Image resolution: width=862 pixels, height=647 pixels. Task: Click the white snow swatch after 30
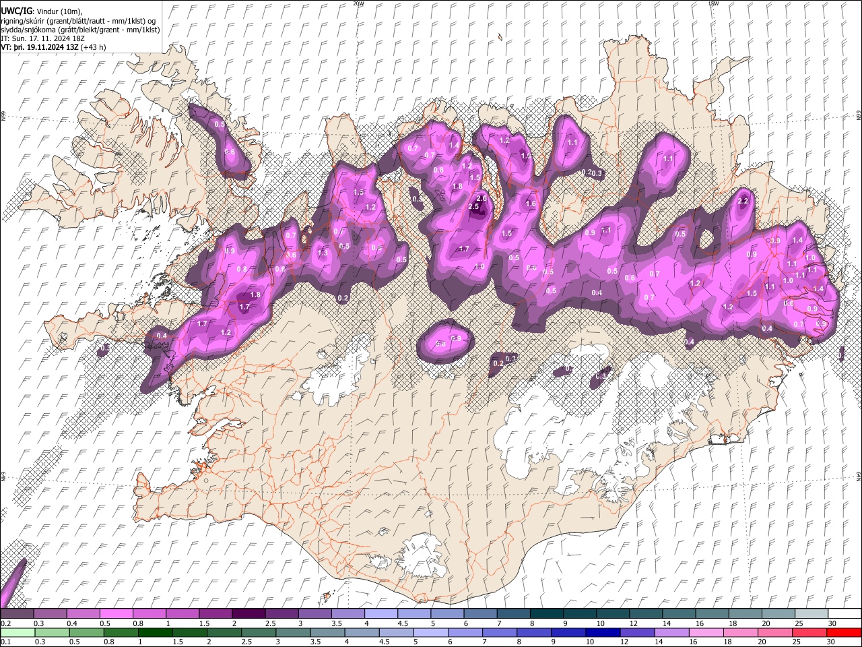844,613
